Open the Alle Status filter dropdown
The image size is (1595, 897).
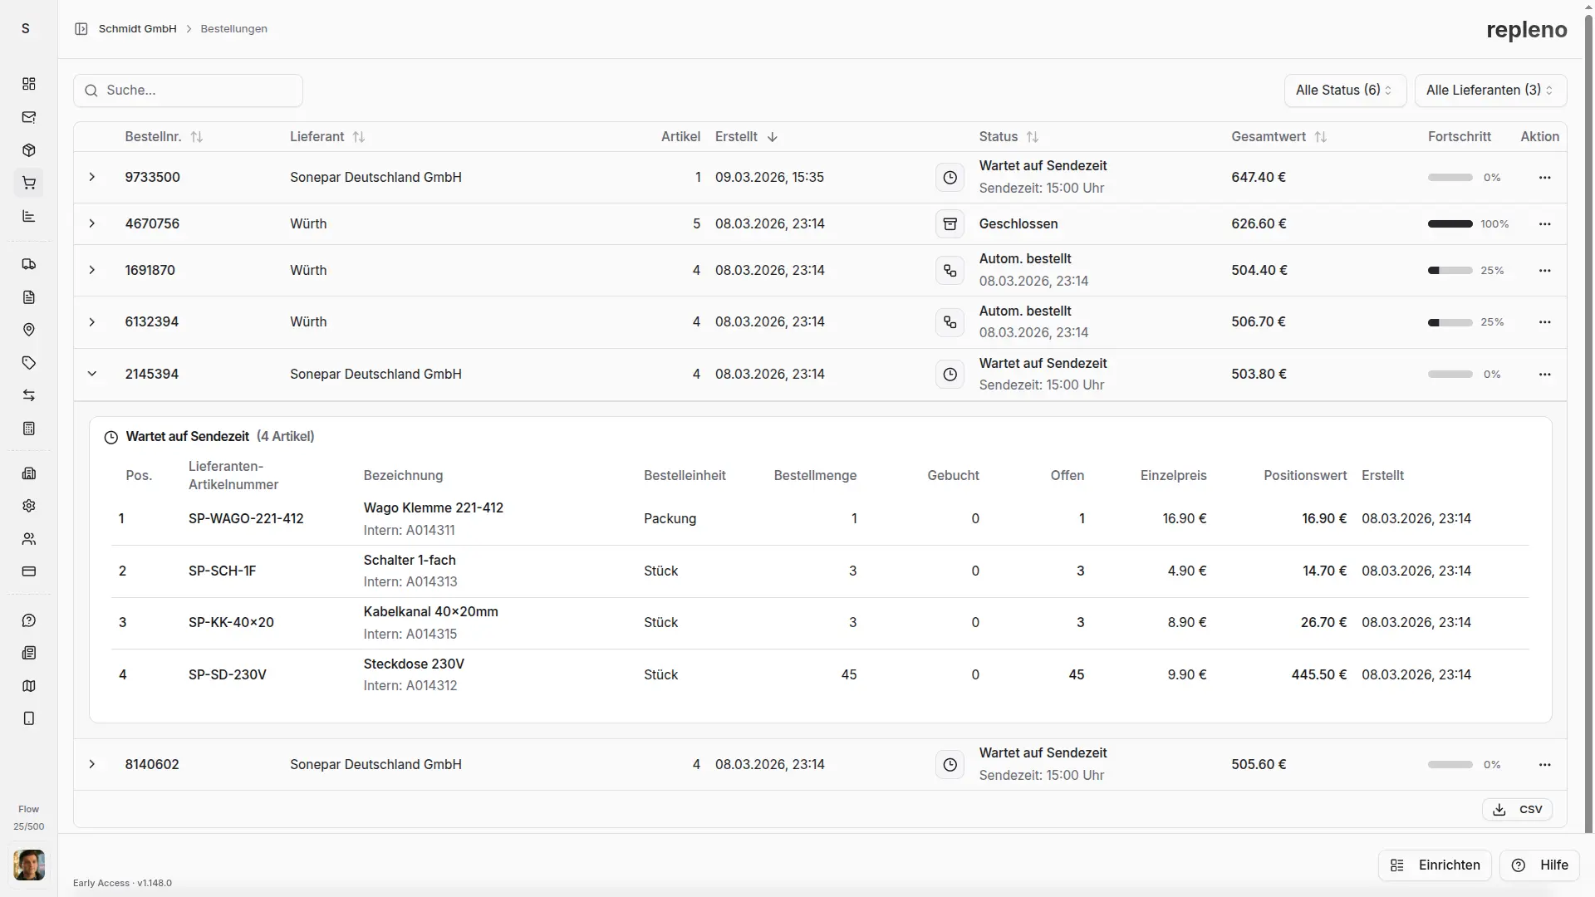(1344, 91)
